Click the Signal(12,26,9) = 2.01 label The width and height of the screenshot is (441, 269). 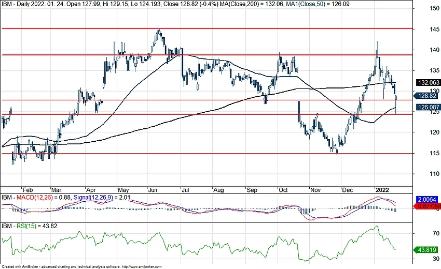[102, 198]
